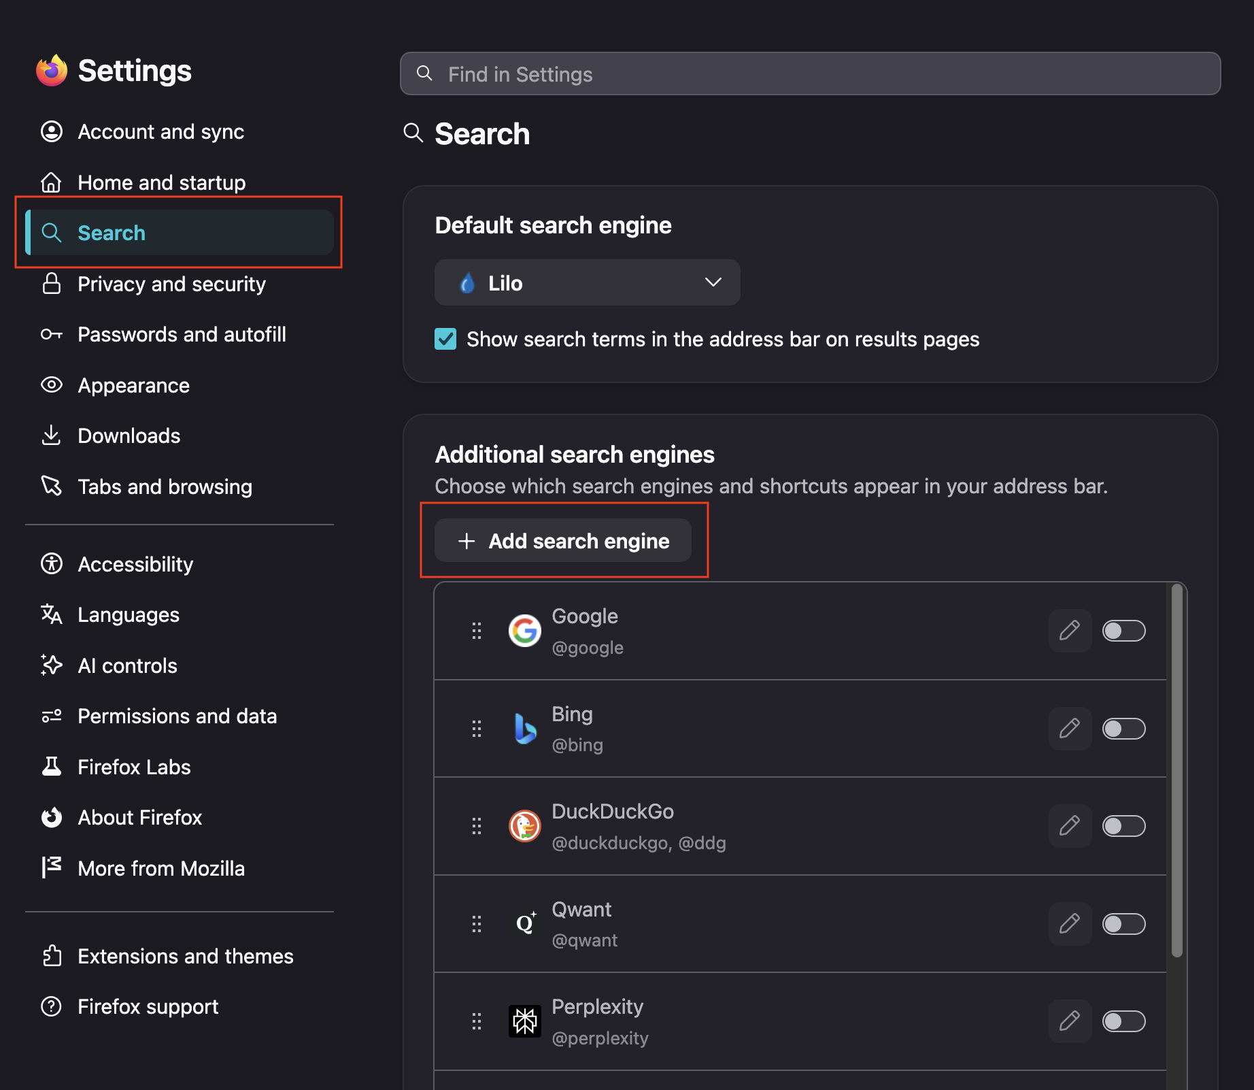Image resolution: width=1254 pixels, height=1090 pixels.
Task: Enable the Perplexity search engine toggle
Action: [x=1123, y=1021]
